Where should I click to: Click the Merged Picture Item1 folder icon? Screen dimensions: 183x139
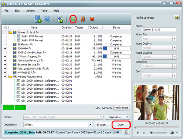[x=10, y=76]
